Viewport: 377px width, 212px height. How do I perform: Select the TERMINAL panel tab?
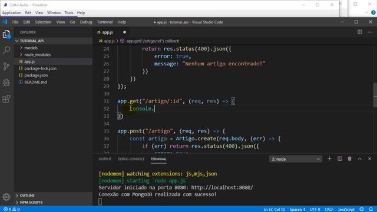pos(158,159)
